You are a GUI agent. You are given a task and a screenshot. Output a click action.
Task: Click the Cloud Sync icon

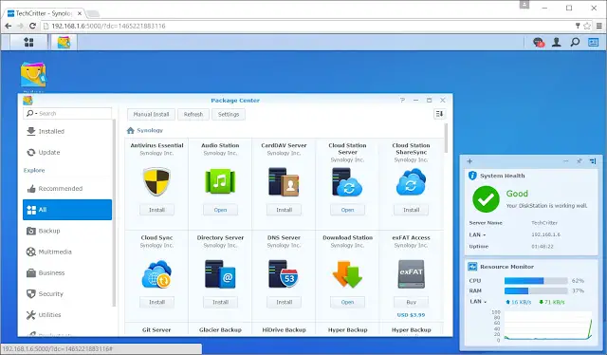(x=156, y=274)
